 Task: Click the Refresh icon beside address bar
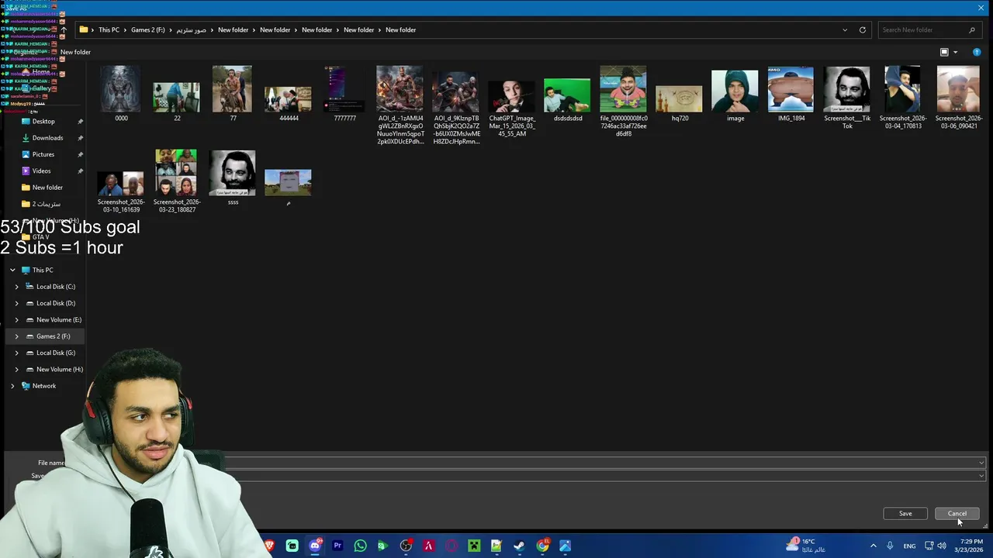coord(862,29)
